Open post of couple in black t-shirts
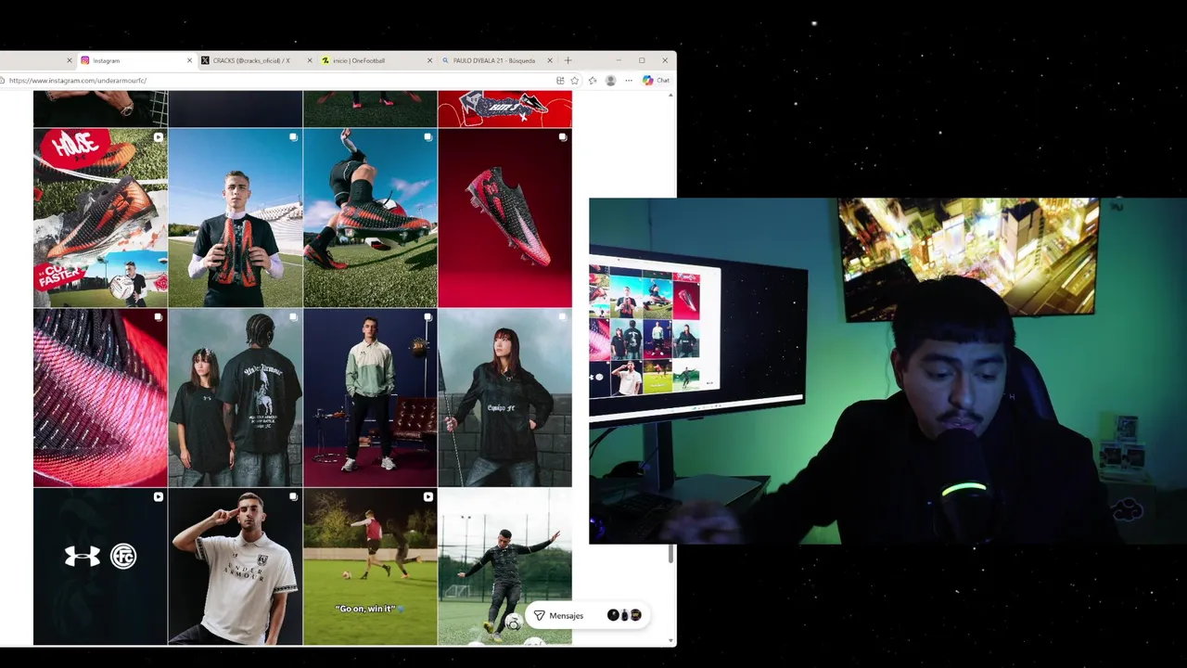 tap(236, 398)
